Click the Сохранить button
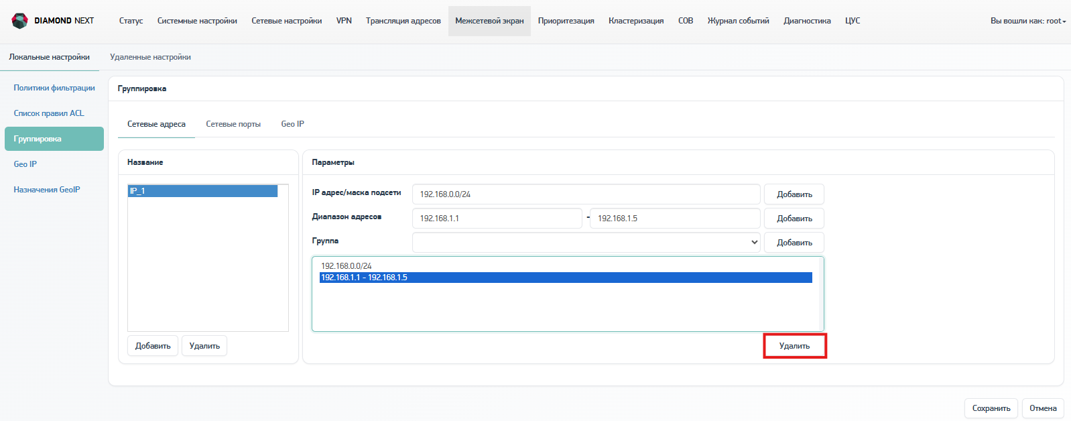 point(991,408)
